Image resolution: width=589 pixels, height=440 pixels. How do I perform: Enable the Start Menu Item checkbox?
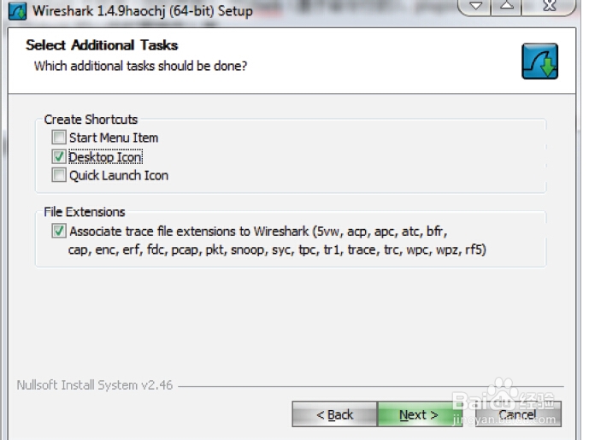(59, 138)
